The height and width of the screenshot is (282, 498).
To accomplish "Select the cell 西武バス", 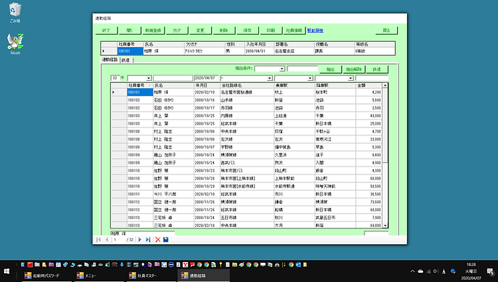I will tap(247, 163).
